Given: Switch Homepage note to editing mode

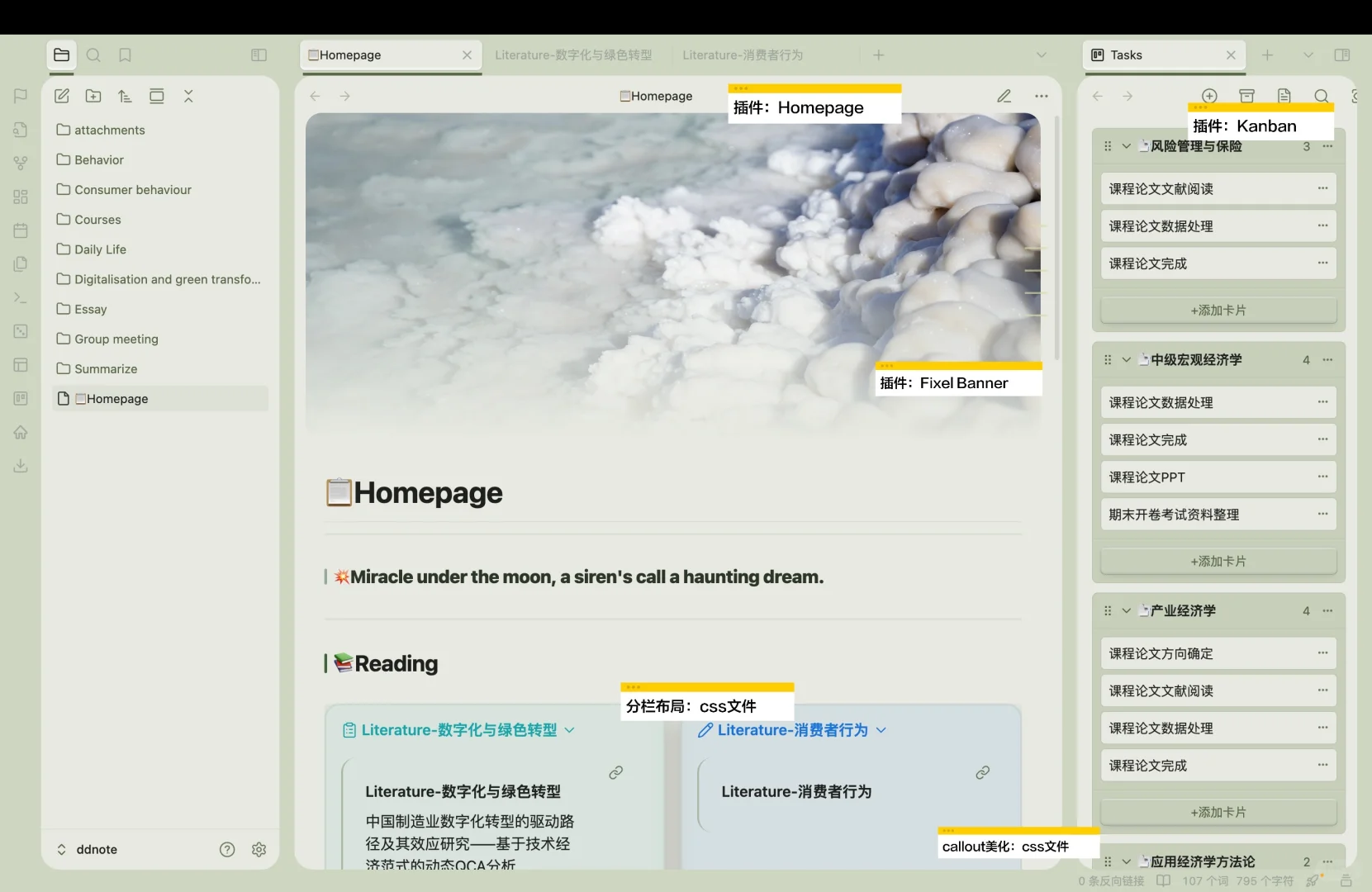Looking at the screenshot, I should [x=1004, y=96].
